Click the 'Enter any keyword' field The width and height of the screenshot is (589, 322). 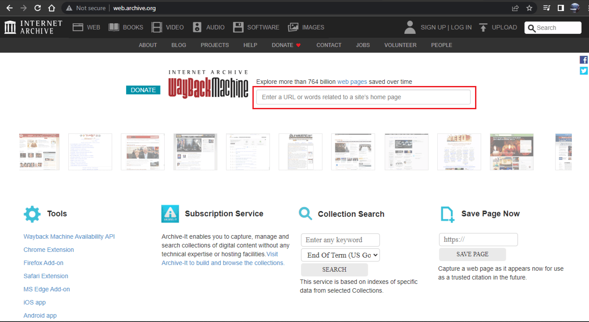pos(341,240)
